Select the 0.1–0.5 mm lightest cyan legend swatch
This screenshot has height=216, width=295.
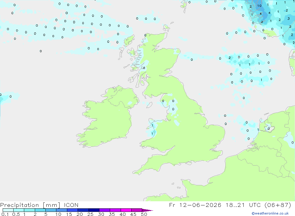[x=8, y=210]
